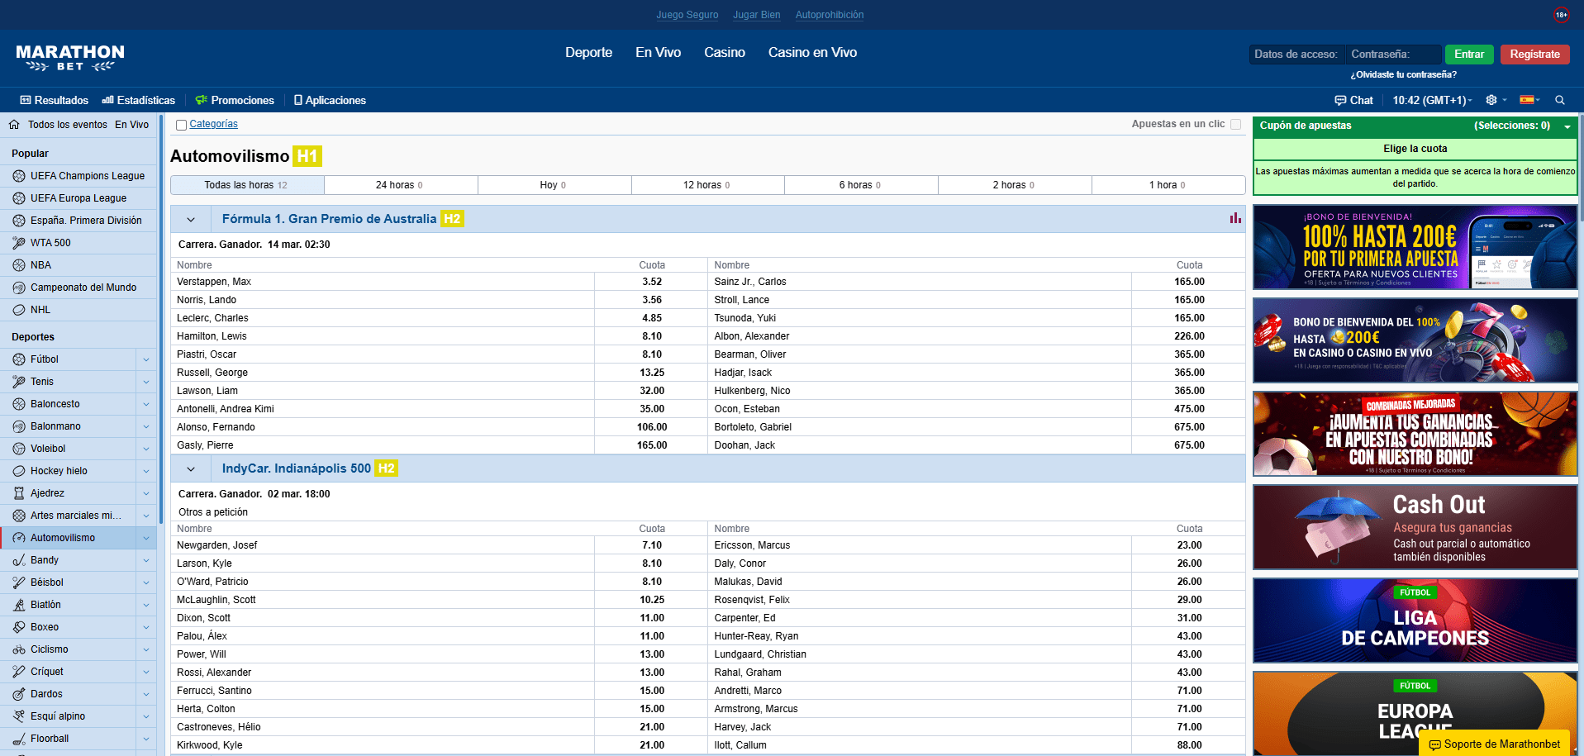Click the home icon beside Todos los eventos

(x=14, y=125)
